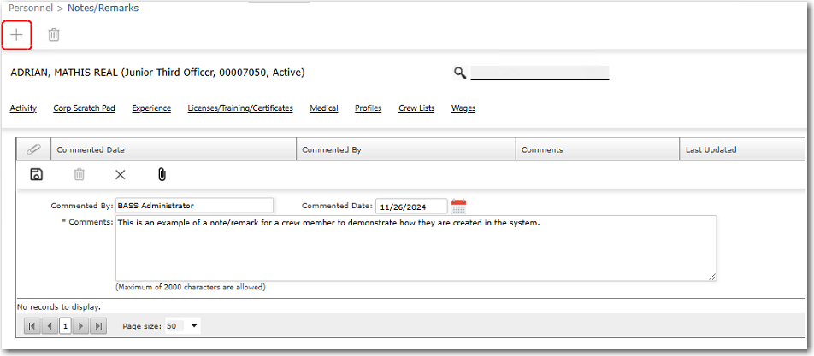The width and height of the screenshot is (814, 356).
Task: Click the Personnel breadcrumb link
Action: [x=29, y=8]
